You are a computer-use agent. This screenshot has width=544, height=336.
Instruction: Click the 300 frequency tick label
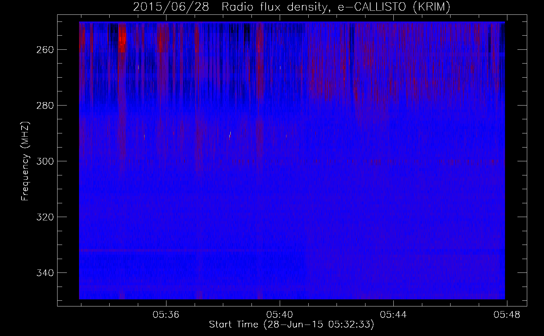(x=45, y=161)
